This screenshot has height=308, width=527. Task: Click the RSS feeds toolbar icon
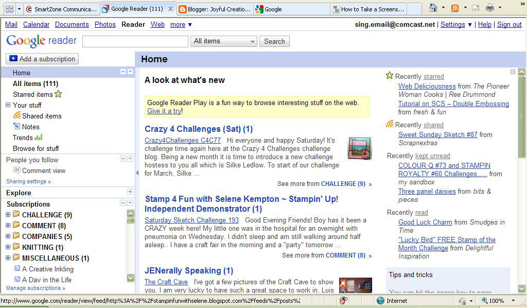point(455,8)
